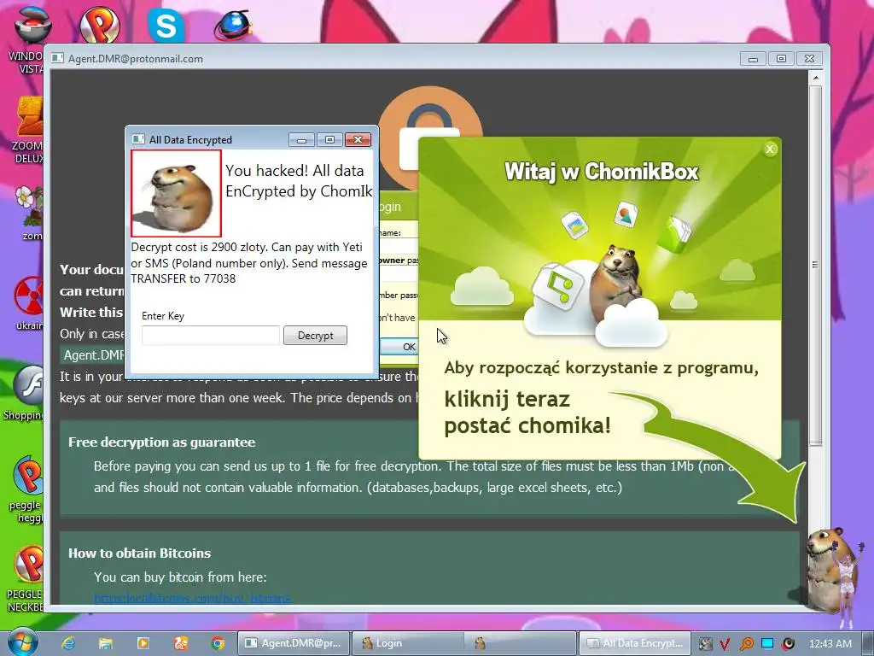
Task: Open the round speaker tray icon
Action: pos(788,644)
